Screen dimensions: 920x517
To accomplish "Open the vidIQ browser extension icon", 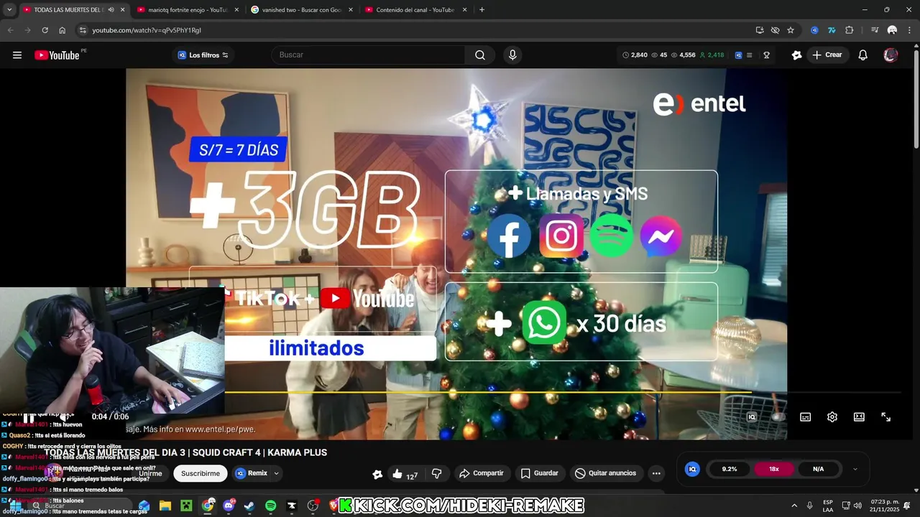I will pos(814,30).
